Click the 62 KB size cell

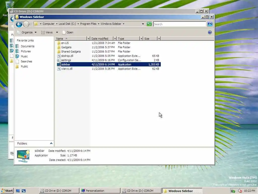[156, 69]
